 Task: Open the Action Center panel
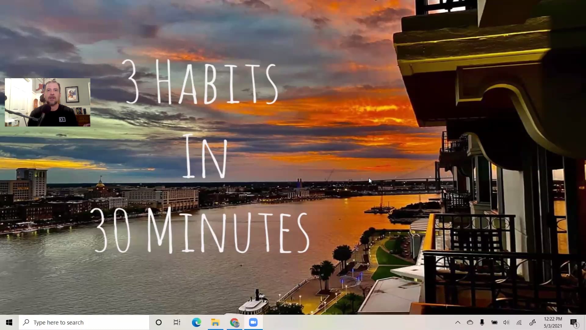click(x=574, y=322)
